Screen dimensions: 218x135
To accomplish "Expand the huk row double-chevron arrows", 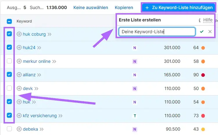I will pos(34,102).
